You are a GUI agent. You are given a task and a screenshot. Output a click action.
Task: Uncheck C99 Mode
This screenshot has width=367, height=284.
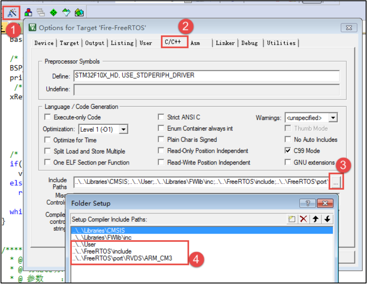pyautogui.click(x=288, y=150)
